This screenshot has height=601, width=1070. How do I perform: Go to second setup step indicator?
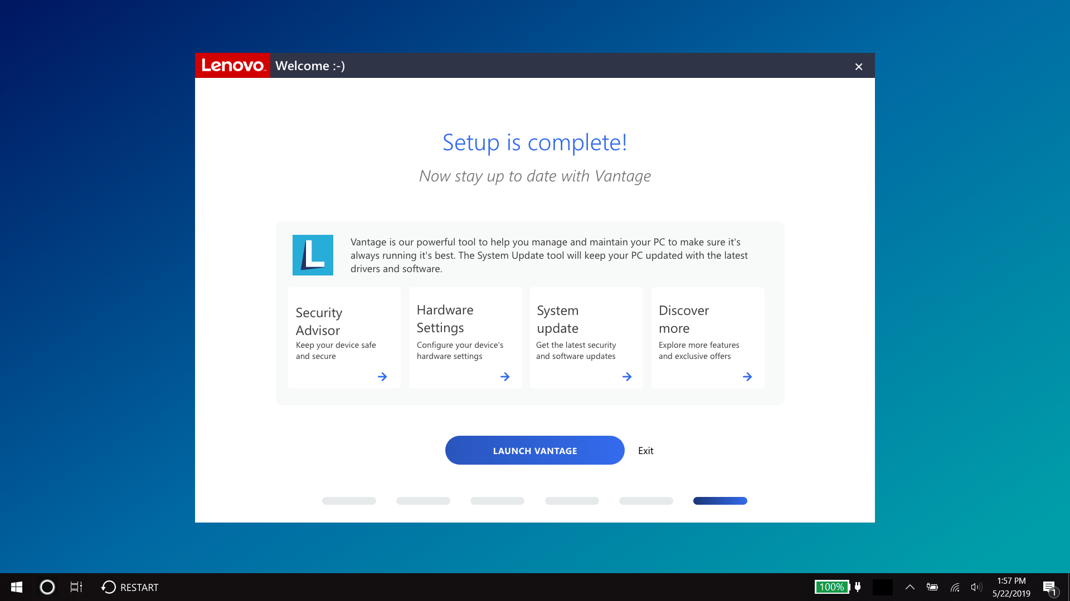click(423, 501)
